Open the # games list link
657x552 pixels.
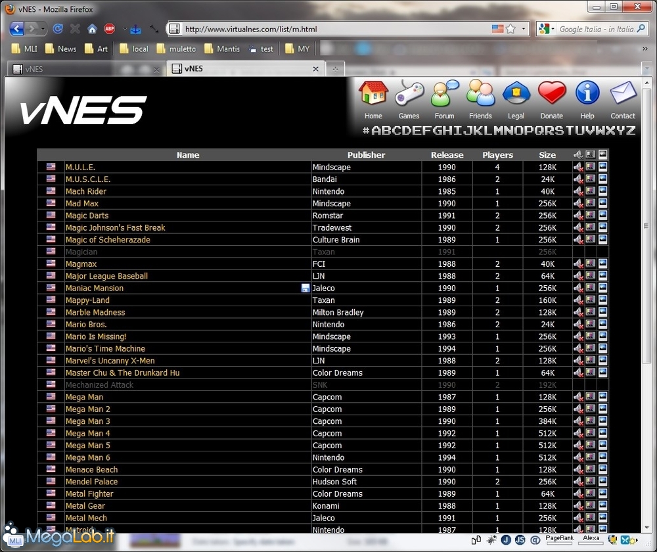[366, 130]
